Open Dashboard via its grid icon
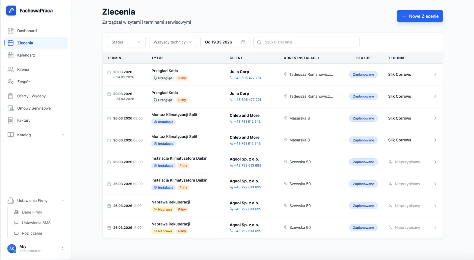The height and width of the screenshot is (260, 474). (x=11, y=31)
